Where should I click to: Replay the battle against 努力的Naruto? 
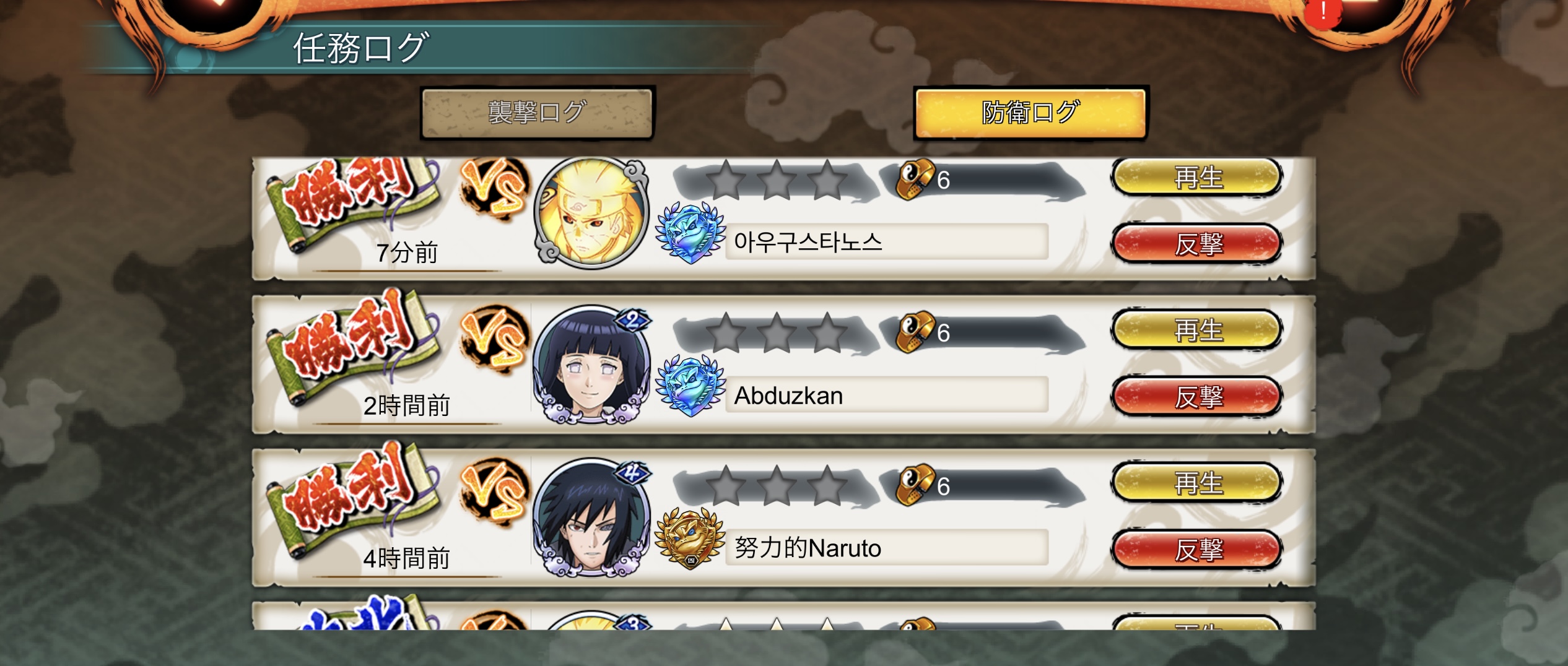1197,483
